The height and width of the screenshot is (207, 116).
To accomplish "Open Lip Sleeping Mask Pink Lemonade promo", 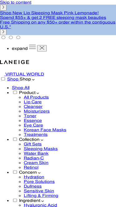I will (49, 13).
